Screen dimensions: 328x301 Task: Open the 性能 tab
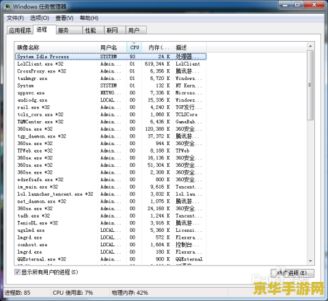pyautogui.click(x=93, y=30)
